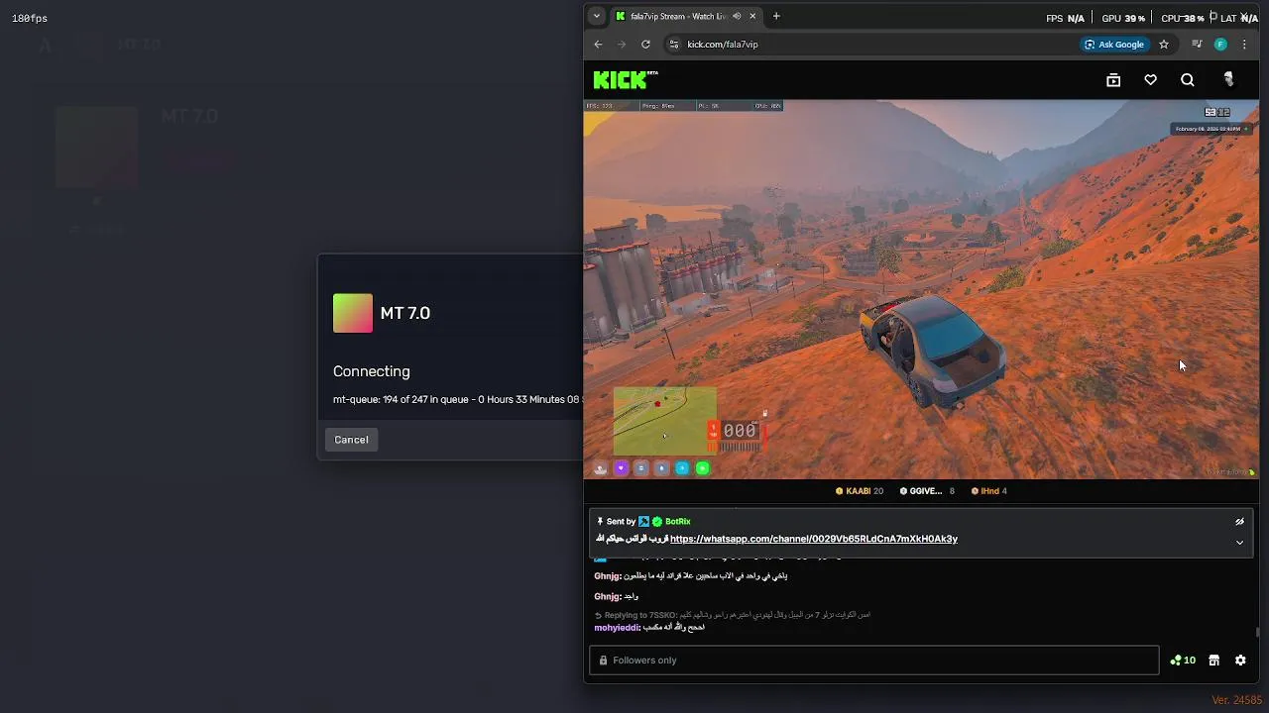Image resolution: width=1269 pixels, height=713 pixels.
Task: Open Kick browse/clips icon in header
Action: (1113, 80)
